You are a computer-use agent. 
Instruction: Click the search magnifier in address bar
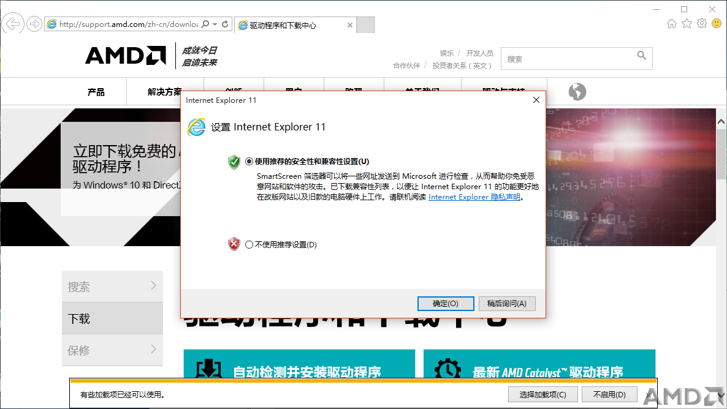tap(205, 24)
